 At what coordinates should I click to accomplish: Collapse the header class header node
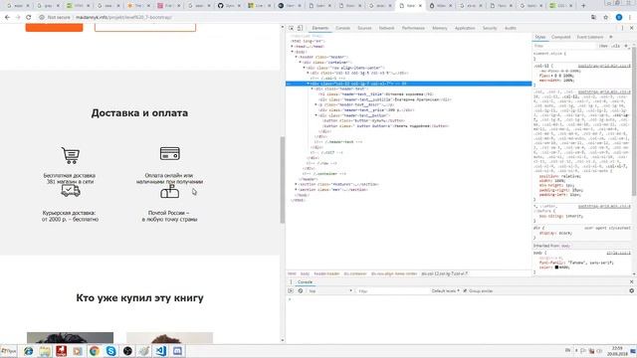pos(297,57)
